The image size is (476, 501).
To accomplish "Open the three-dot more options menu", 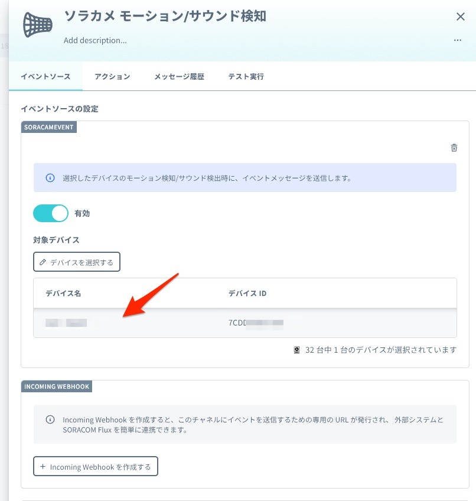I will (x=458, y=40).
